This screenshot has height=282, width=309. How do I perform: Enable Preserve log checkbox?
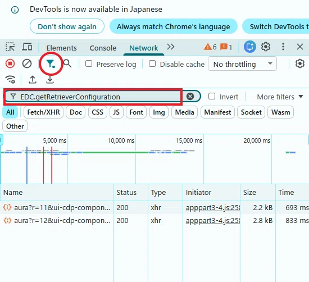point(89,63)
